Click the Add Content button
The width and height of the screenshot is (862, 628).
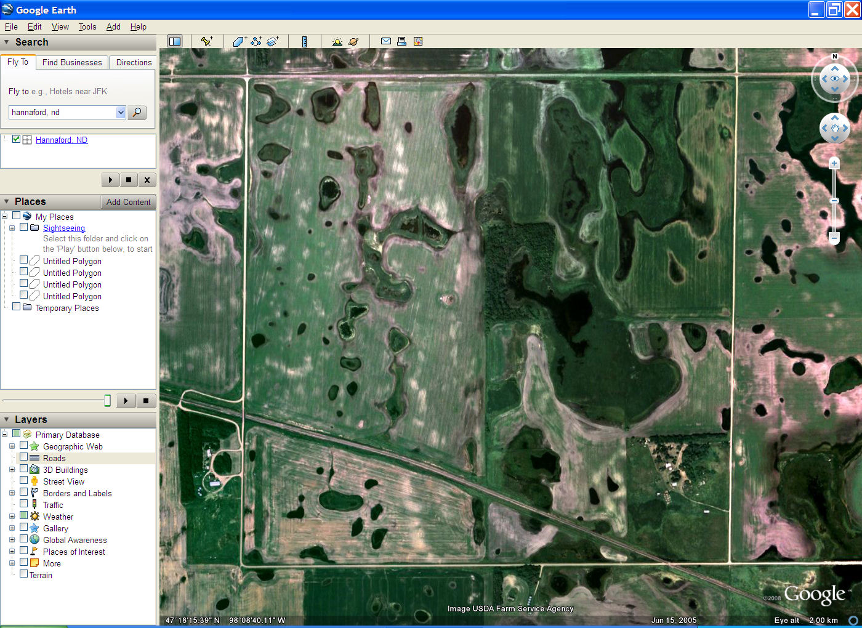click(128, 202)
